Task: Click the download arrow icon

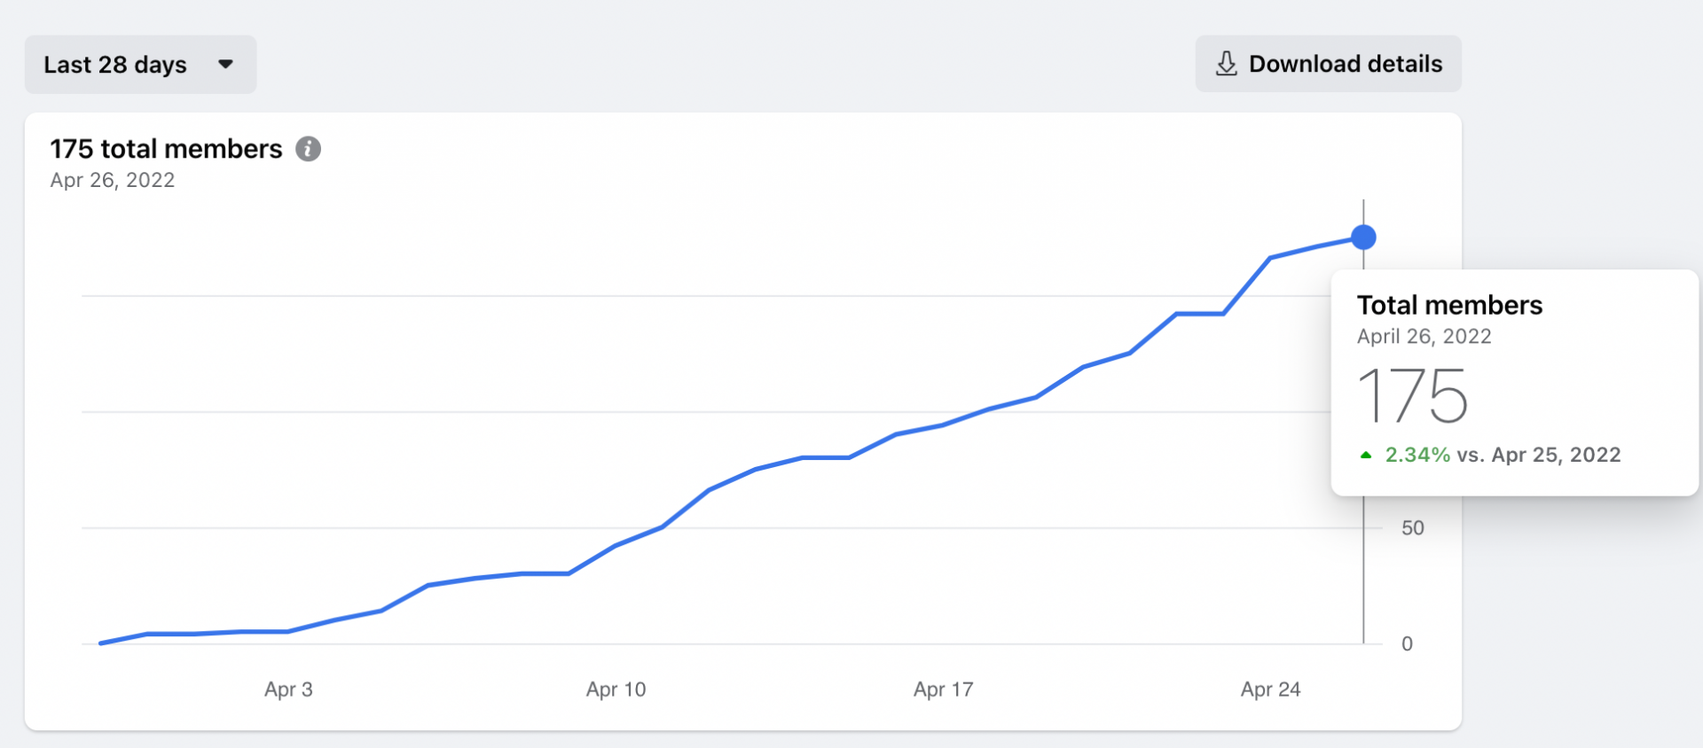Action: 1226,64
